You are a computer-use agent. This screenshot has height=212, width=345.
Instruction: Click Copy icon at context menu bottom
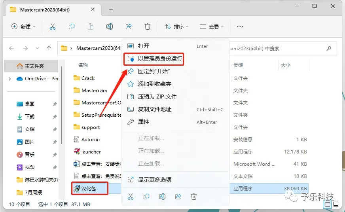click(x=146, y=197)
